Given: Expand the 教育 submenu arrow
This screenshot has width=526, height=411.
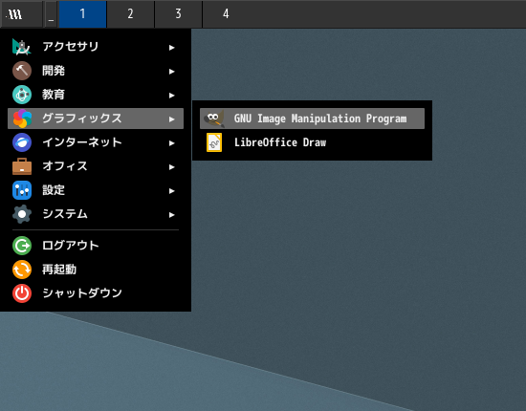Looking at the screenshot, I should tap(172, 96).
